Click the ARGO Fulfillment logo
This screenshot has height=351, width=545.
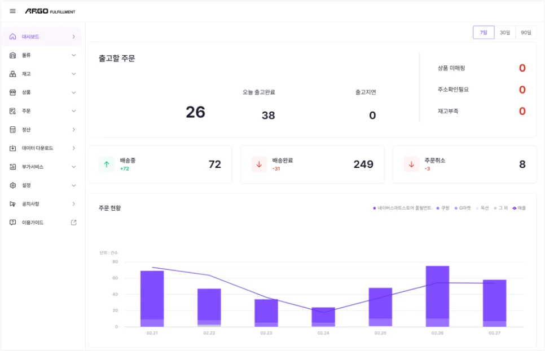(x=50, y=11)
